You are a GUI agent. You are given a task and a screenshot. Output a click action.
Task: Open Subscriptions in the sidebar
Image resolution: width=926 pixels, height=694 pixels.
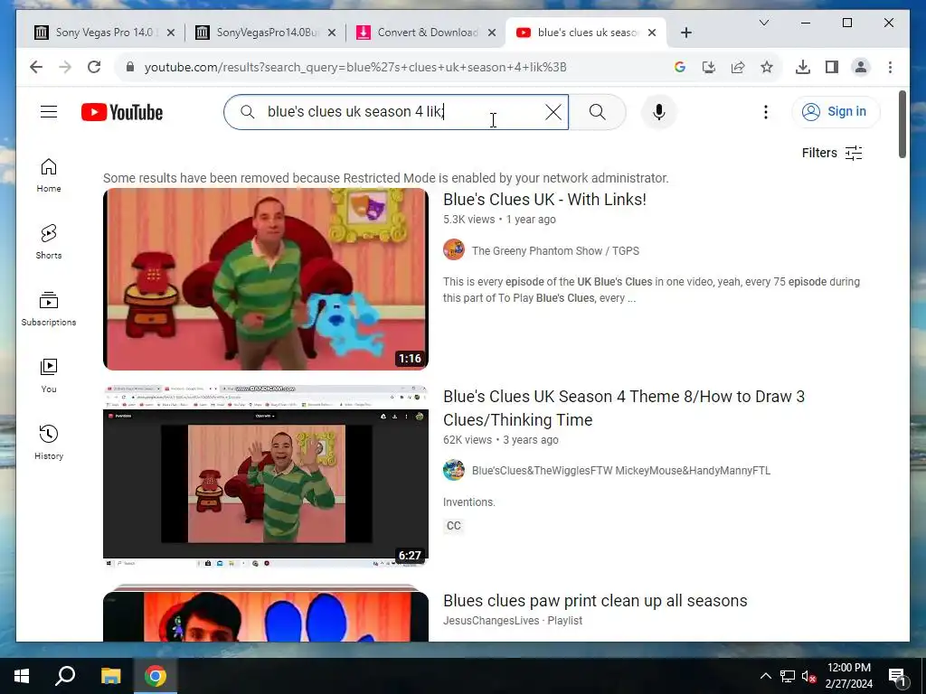click(49, 309)
